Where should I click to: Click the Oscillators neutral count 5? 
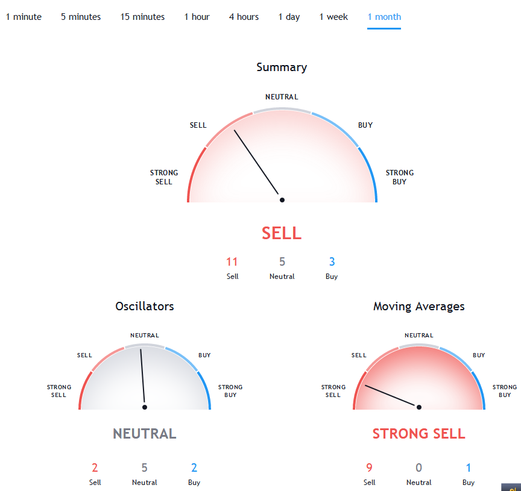(x=144, y=468)
